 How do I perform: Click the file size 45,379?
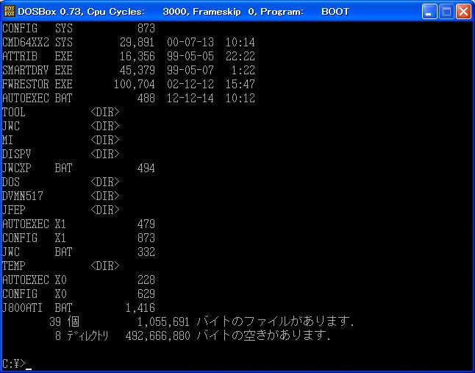(x=137, y=71)
